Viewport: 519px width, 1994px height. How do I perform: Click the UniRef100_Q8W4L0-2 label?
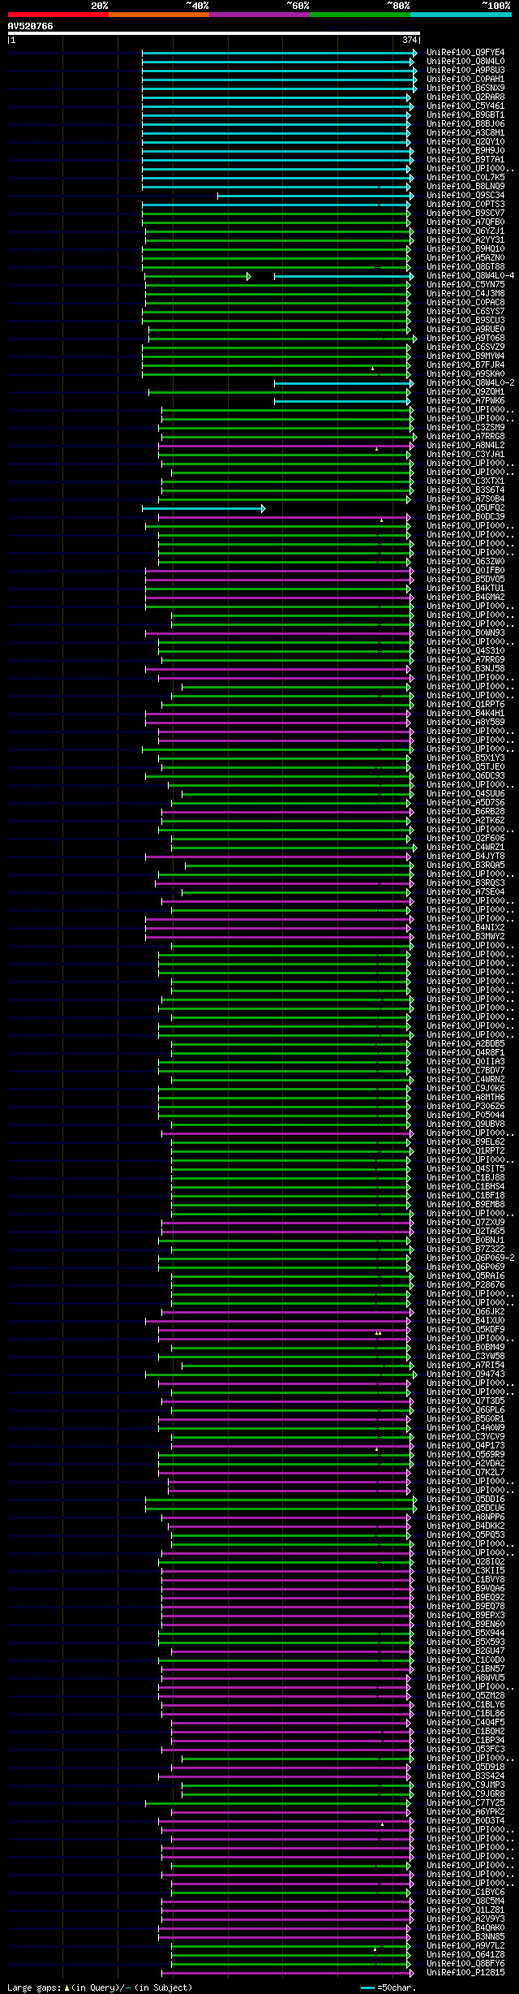(470, 383)
